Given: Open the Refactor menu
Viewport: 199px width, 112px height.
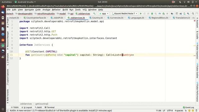Looking at the screenshot, I should click(x=56, y=10).
